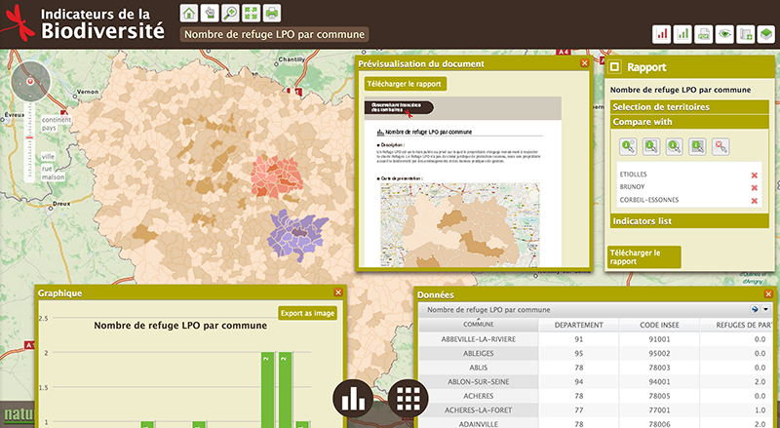Click the map thumbnail in document preview
The width and height of the screenshot is (780, 428).
[x=459, y=224]
